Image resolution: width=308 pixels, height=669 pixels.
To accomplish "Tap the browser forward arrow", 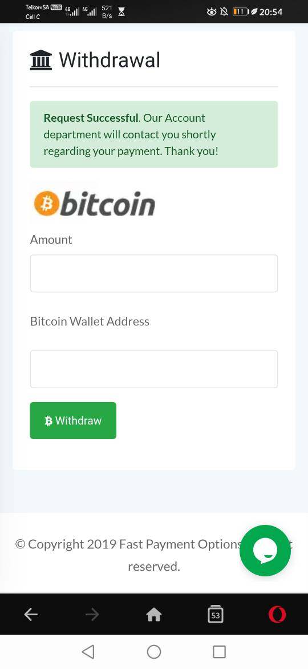I will [92, 614].
